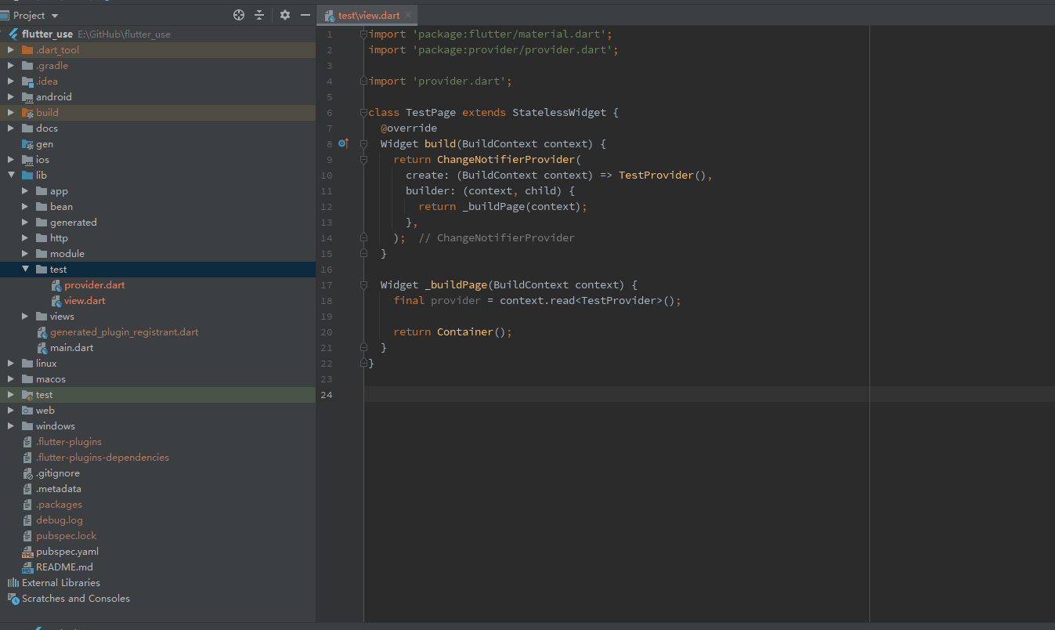The width and height of the screenshot is (1055, 630).
Task: Collapse the lib folder
Action: click(x=11, y=176)
